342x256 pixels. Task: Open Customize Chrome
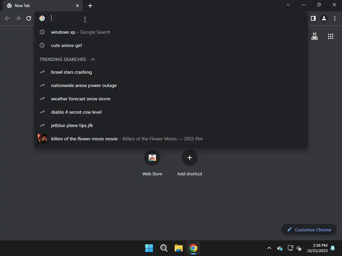pos(309,230)
